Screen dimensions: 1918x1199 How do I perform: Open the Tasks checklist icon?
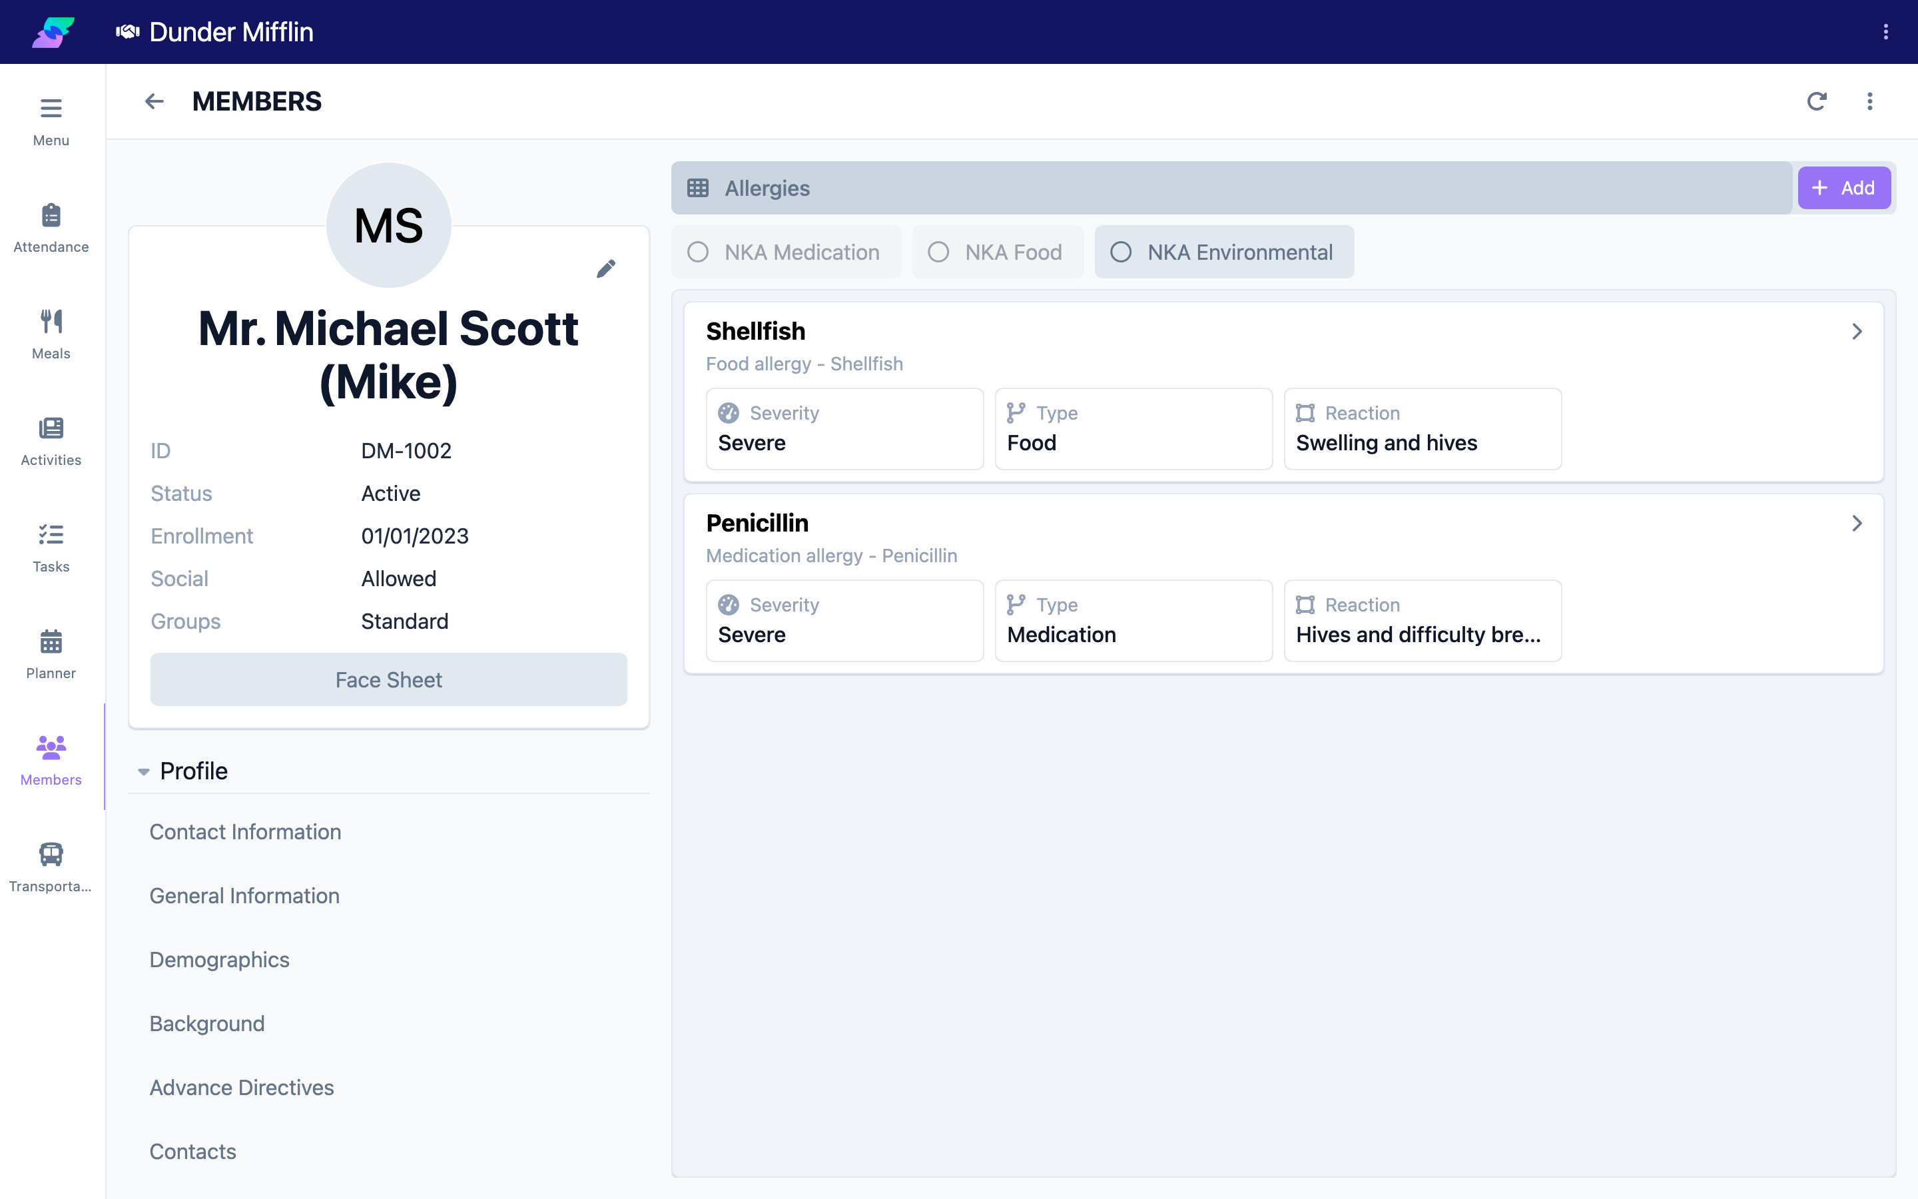point(51,534)
